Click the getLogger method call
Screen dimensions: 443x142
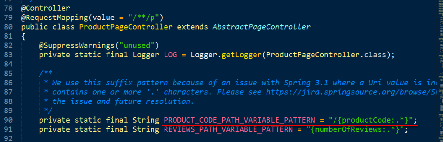(x=242, y=55)
